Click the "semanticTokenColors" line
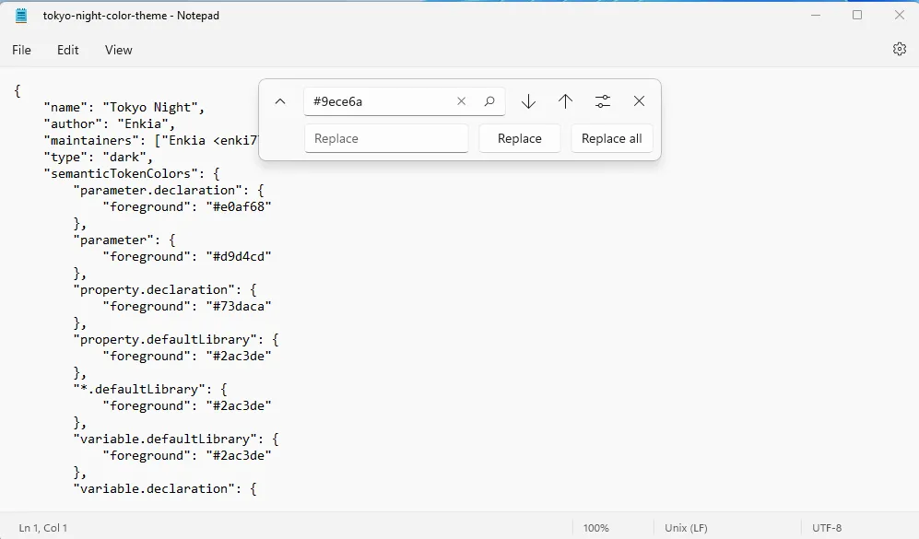The width and height of the screenshot is (919, 539). click(132, 173)
